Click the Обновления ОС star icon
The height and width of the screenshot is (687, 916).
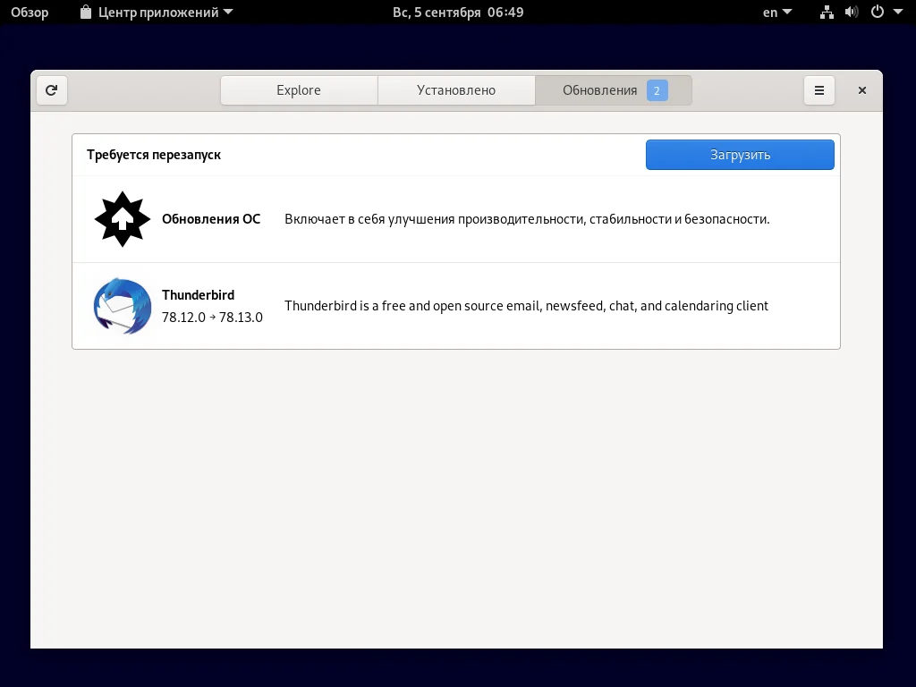click(122, 218)
